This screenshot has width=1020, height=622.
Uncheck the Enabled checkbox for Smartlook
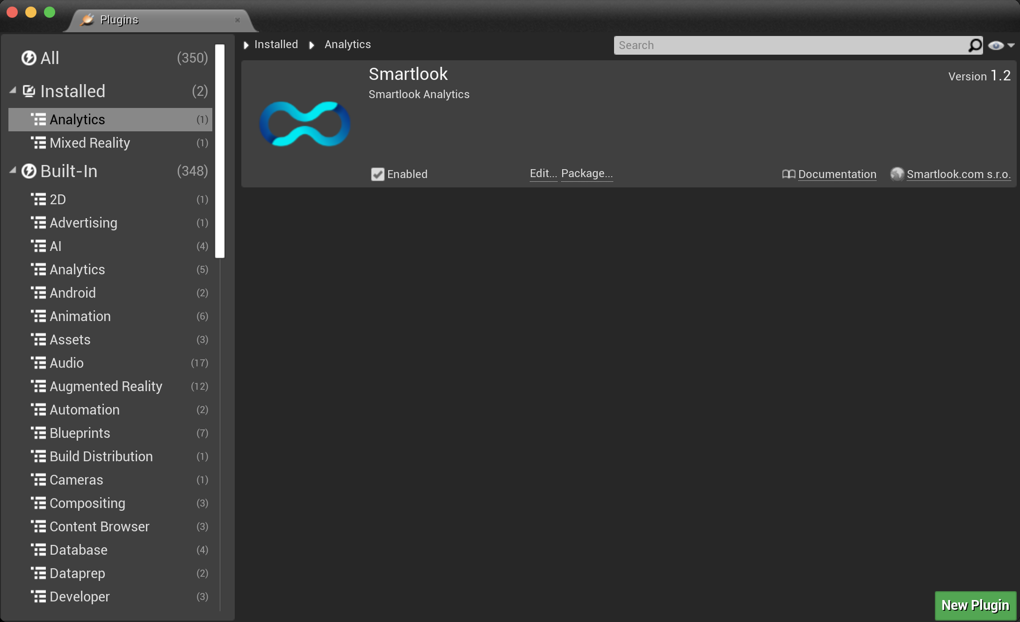point(377,174)
